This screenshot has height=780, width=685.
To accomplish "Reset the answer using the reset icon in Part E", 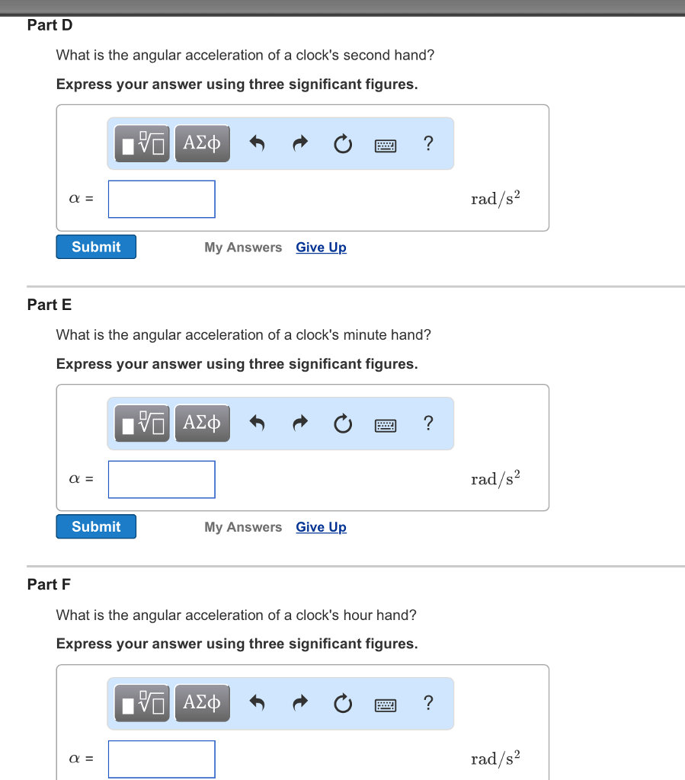I will [x=342, y=423].
